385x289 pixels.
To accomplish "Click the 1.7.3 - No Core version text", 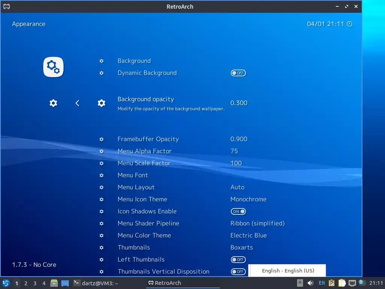I will pos(34,265).
